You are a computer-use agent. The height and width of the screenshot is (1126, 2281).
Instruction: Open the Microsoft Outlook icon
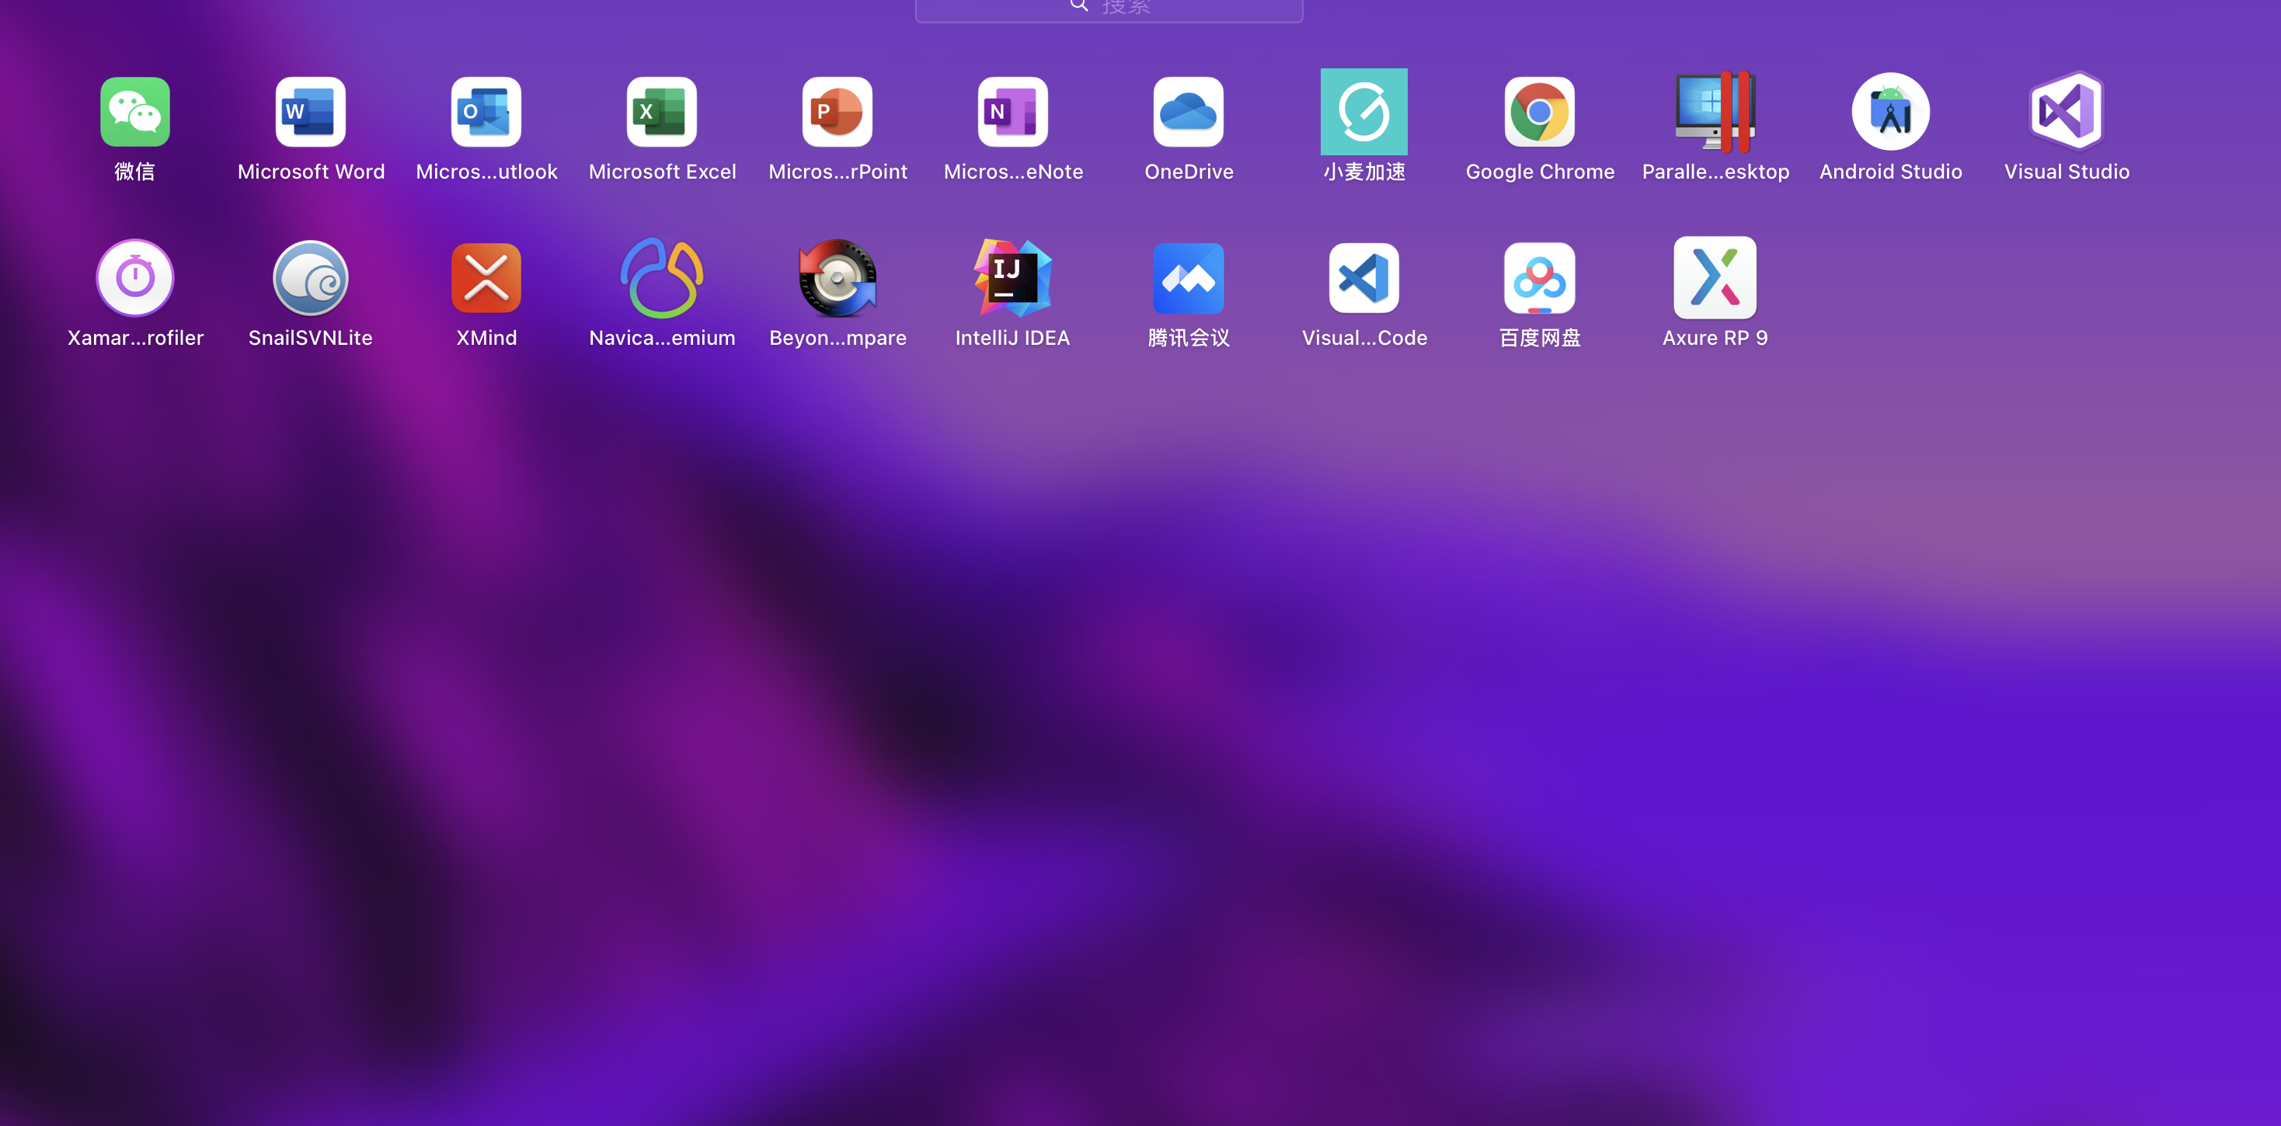(x=486, y=112)
